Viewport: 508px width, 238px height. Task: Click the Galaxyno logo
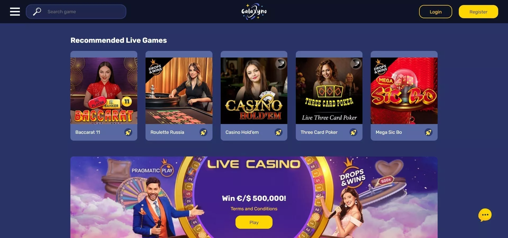point(254,12)
